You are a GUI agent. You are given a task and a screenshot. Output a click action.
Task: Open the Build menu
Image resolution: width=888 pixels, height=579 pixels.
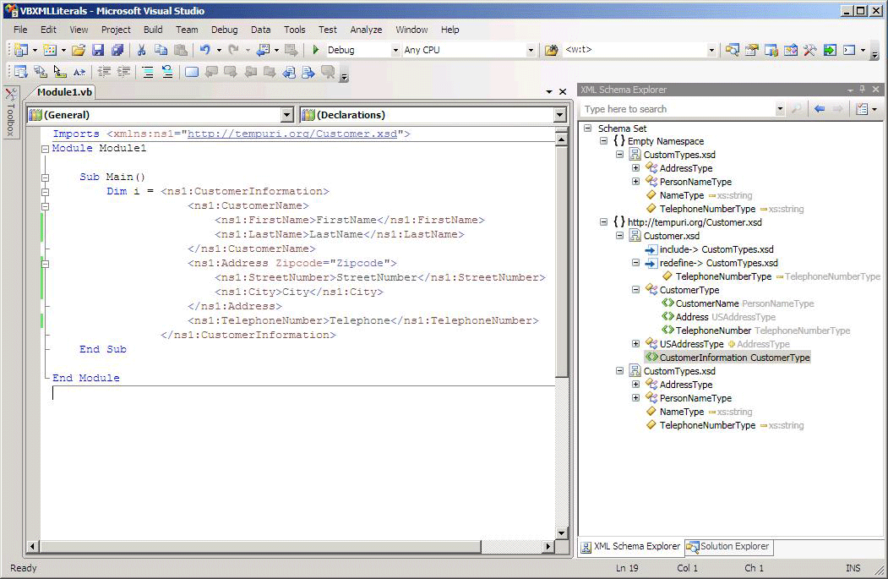pyautogui.click(x=153, y=30)
